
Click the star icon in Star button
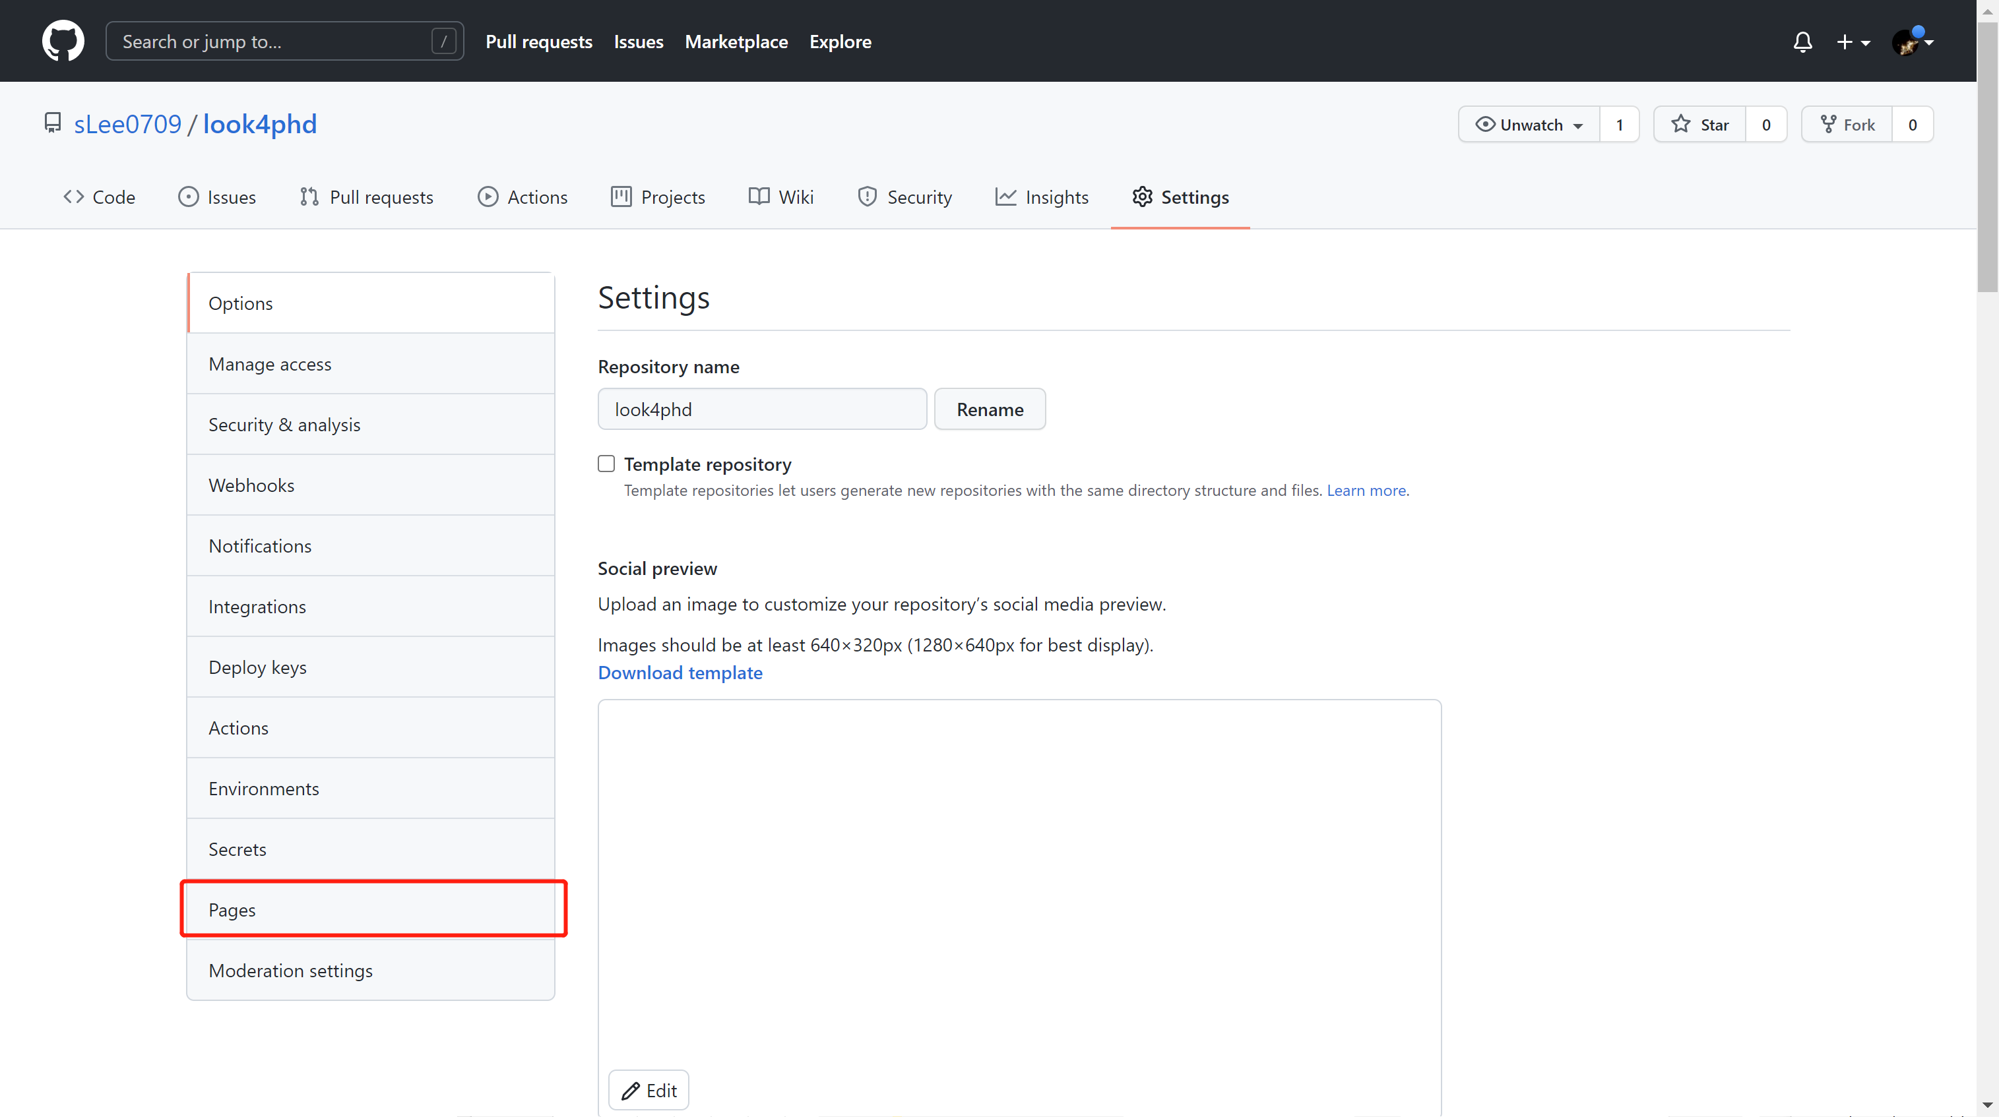[x=1682, y=124]
